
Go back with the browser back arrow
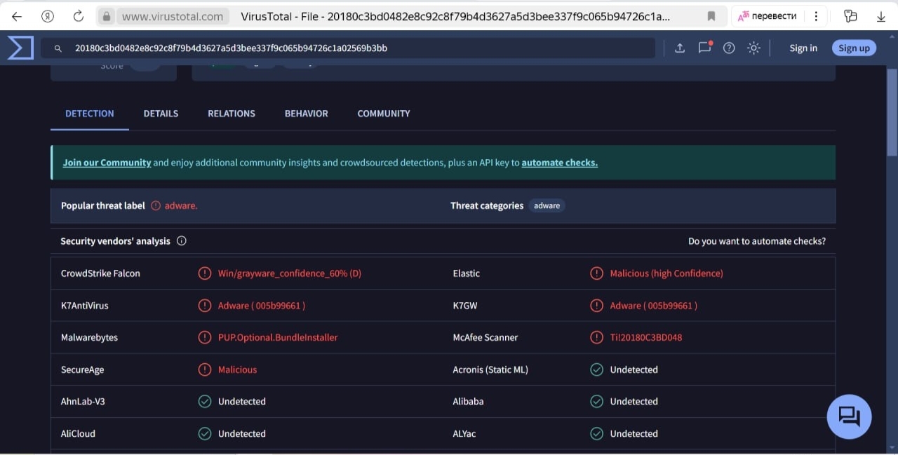pyautogui.click(x=17, y=16)
